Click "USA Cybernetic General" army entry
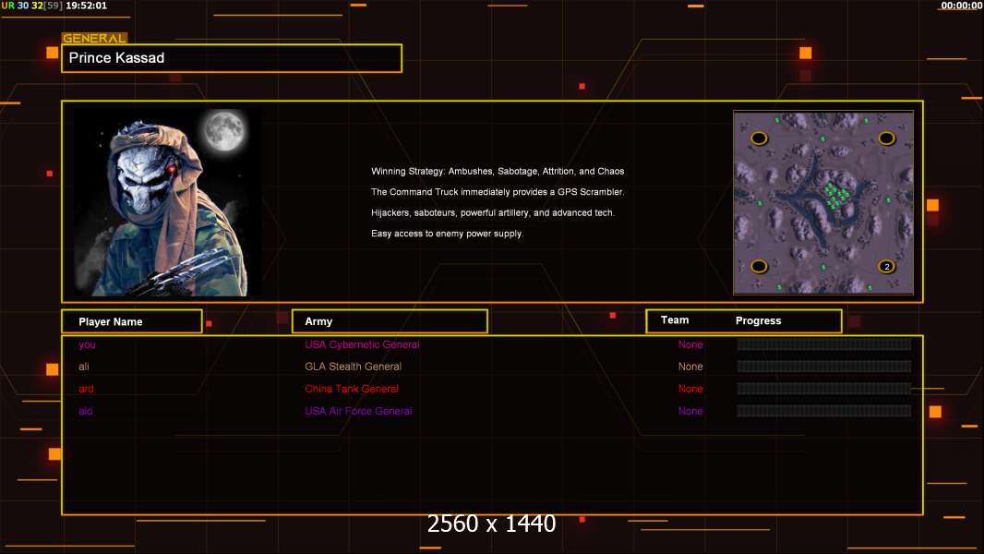This screenshot has width=984, height=554. tap(362, 344)
